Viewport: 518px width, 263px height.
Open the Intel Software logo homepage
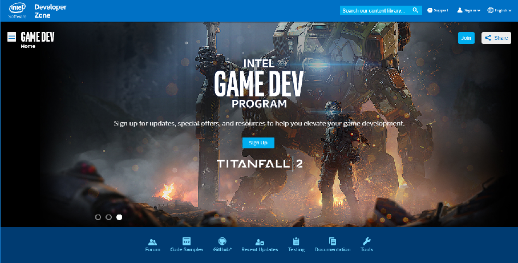tap(18, 10)
